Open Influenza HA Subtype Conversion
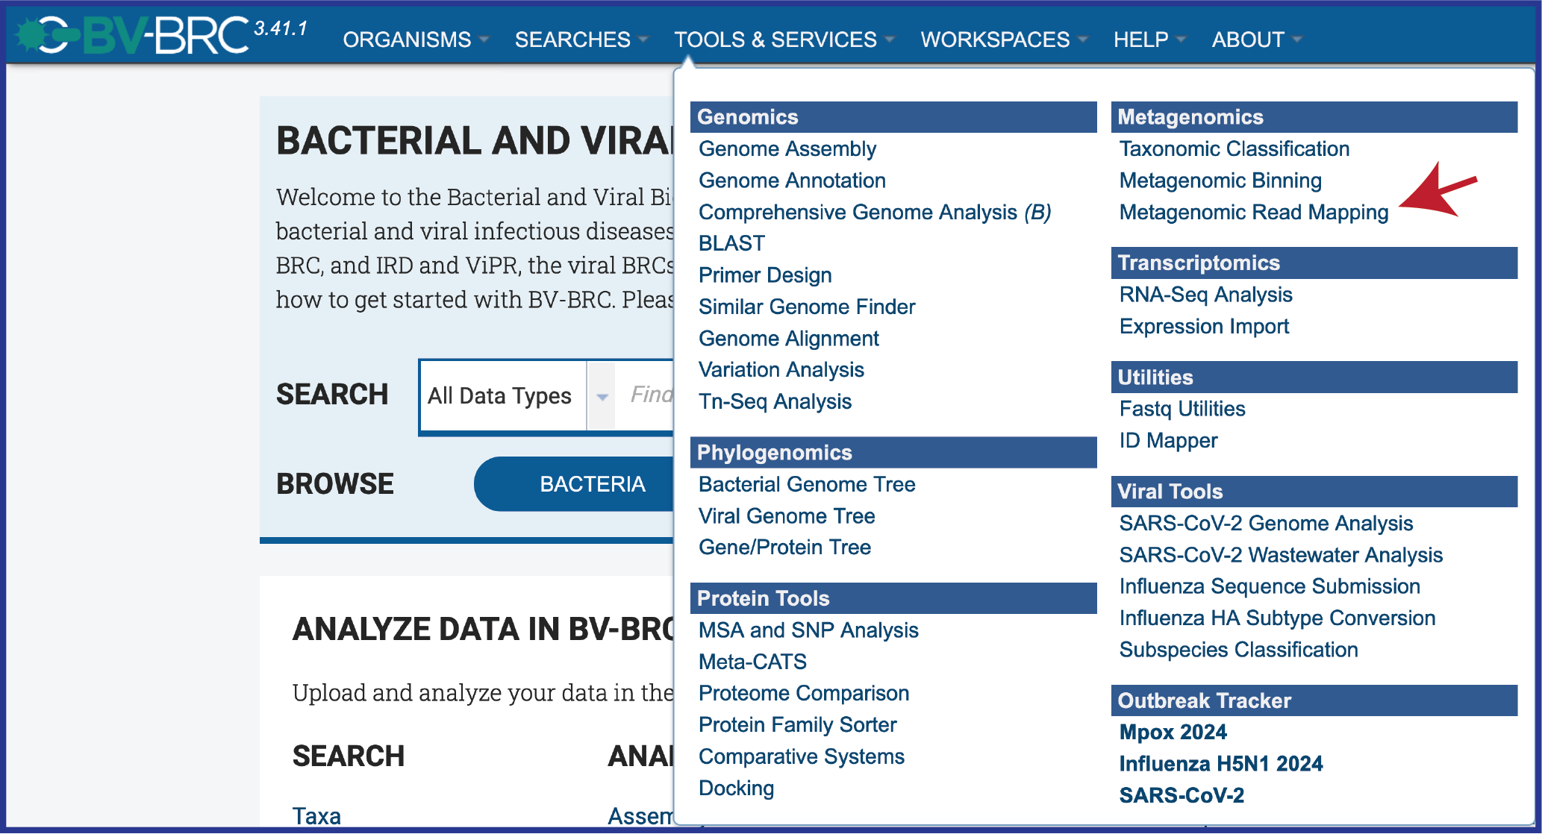Screen dimensions: 1542x834 tap(1277, 618)
